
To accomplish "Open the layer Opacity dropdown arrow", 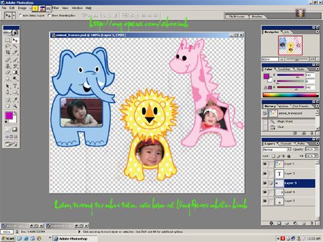I will [x=316, y=149].
